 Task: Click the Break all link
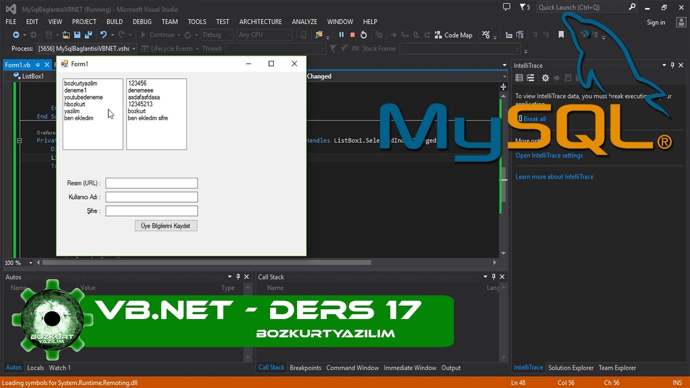coord(535,119)
